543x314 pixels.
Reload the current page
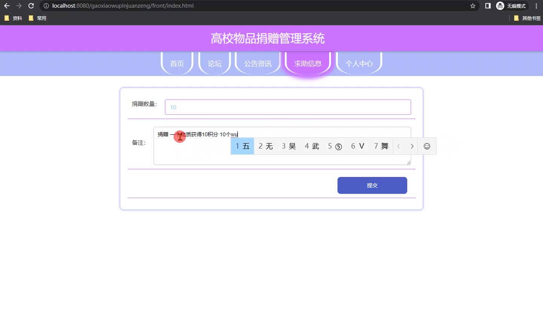tap(31, 6)
